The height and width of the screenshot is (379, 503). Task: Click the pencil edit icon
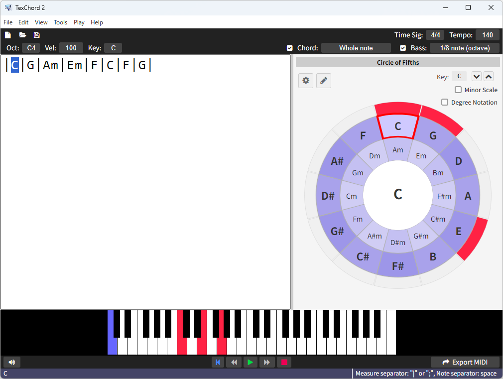(324, 80)
